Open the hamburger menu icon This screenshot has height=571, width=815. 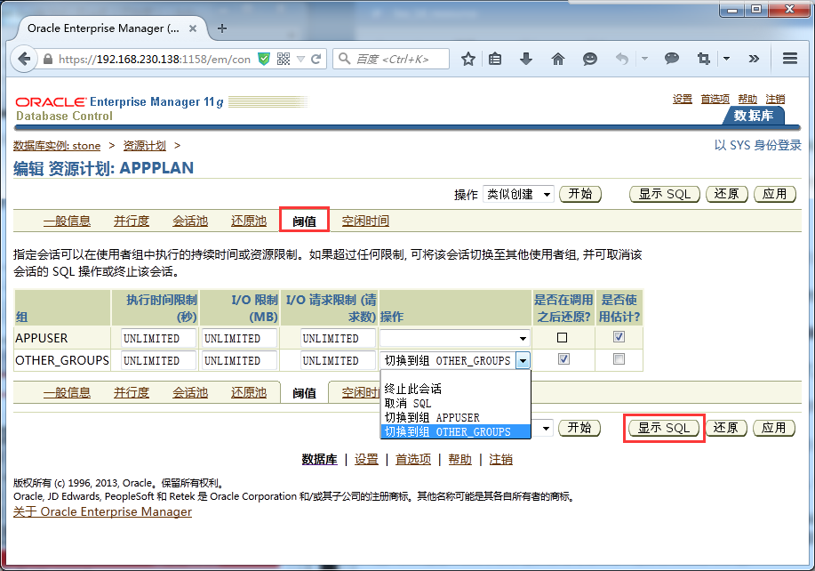tap(790, 58)
